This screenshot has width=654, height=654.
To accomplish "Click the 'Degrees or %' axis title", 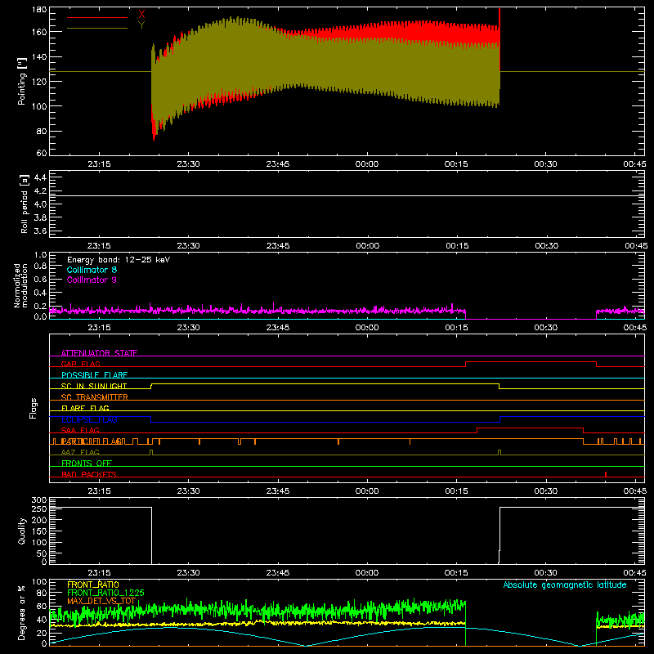I will point(22,612).
